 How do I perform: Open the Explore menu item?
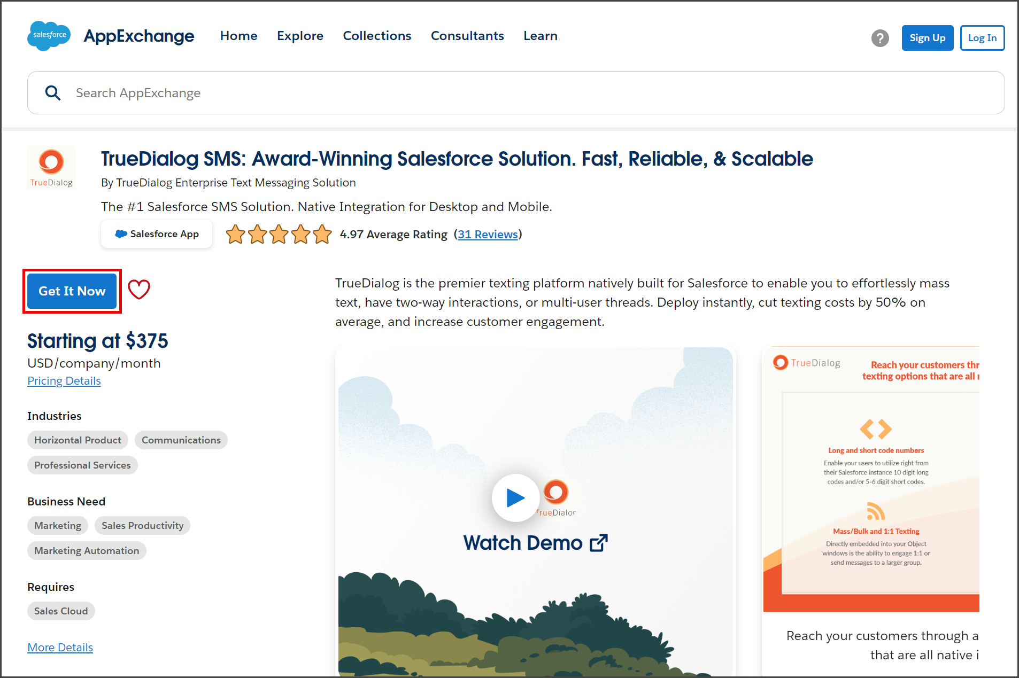point(300,36)
